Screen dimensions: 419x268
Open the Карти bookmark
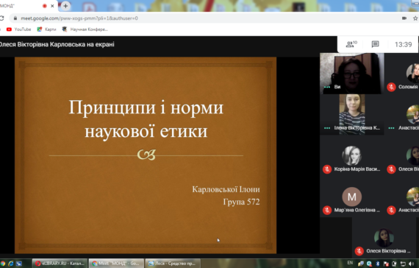[x=46, y=29]
